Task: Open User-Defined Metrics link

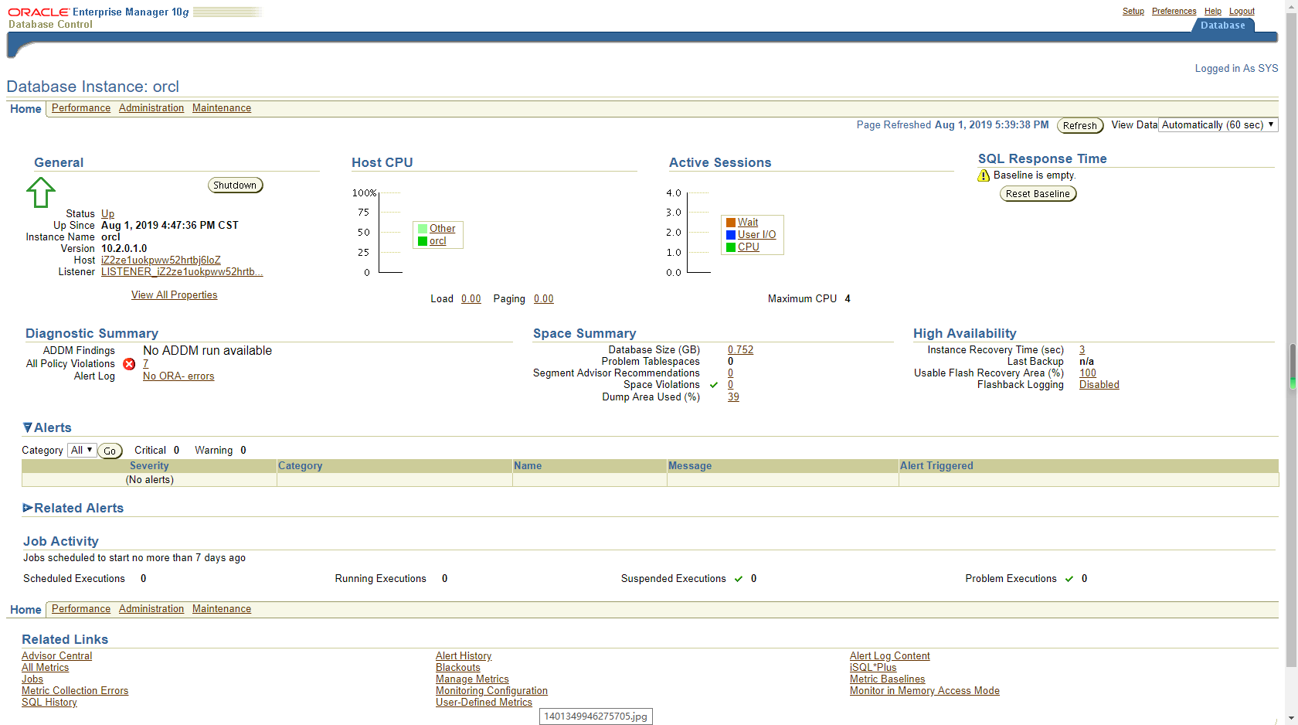Action: click(x=484, y=703)
